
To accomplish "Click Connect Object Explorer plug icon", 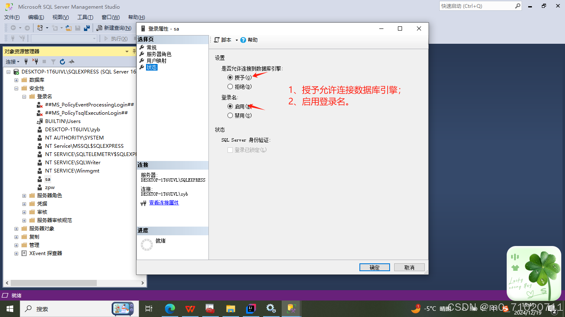I will pos(26,62).
